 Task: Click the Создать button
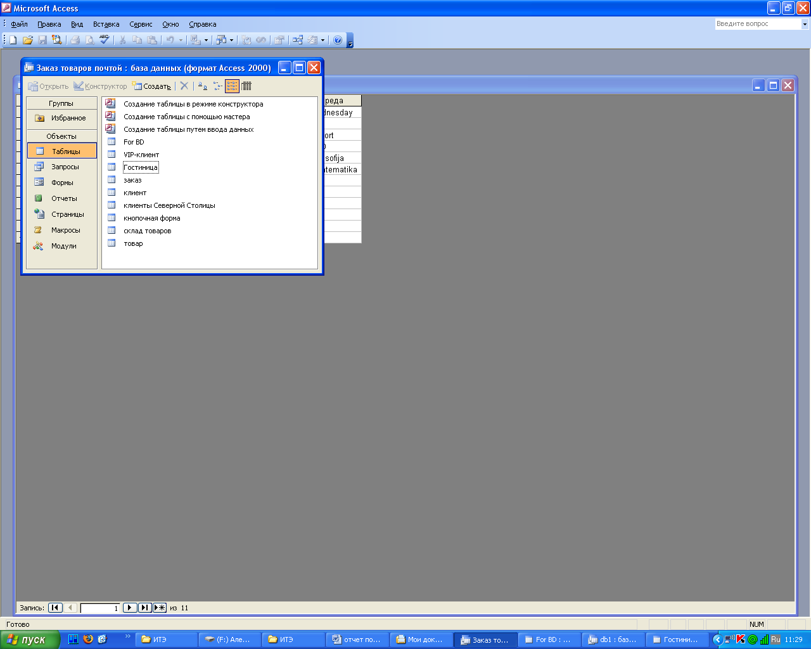[151, 86]
